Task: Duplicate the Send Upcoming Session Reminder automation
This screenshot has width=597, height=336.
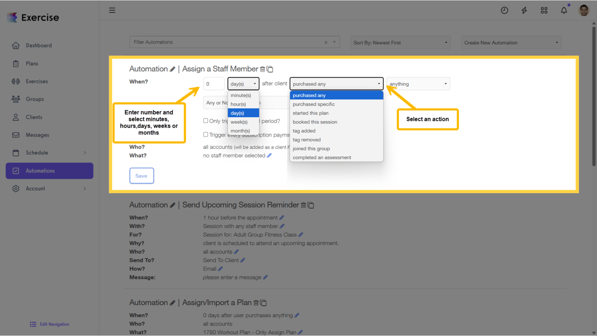Action: click(311, 205)
